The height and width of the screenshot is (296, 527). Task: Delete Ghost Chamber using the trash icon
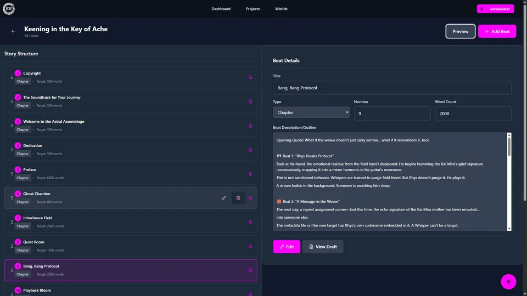pos(238,198)
